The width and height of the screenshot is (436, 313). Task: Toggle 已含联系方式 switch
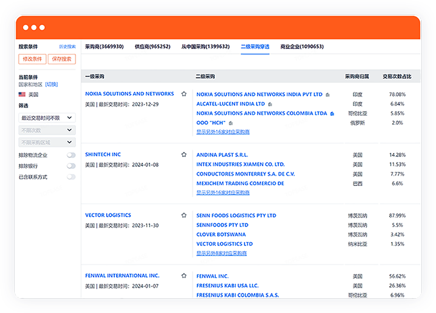[x=71, y=177]
